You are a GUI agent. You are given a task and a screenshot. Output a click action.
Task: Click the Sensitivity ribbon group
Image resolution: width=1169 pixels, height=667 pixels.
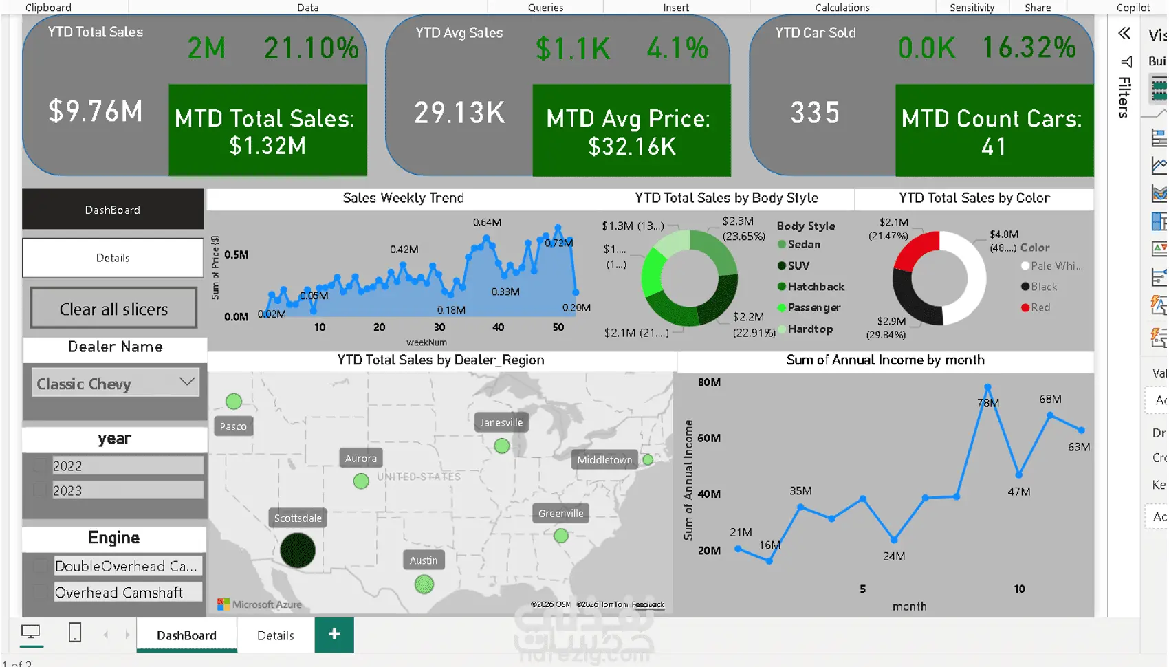[972, 7]
